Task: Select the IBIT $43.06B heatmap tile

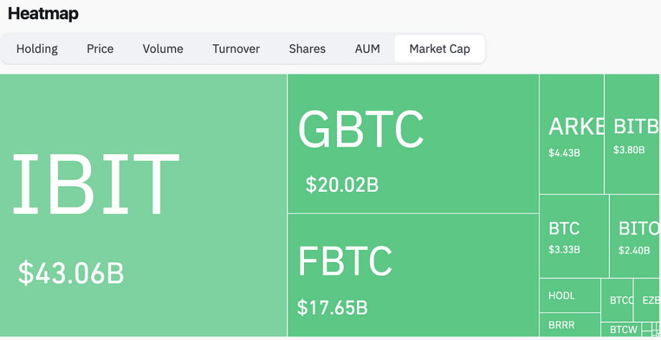Action: (143, 205)
